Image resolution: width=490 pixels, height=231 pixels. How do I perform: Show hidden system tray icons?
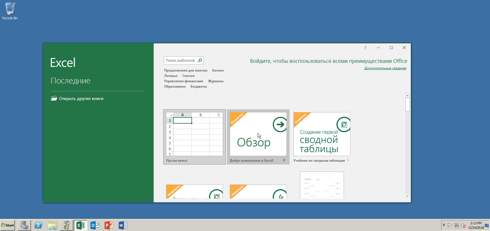click(444, 225)
